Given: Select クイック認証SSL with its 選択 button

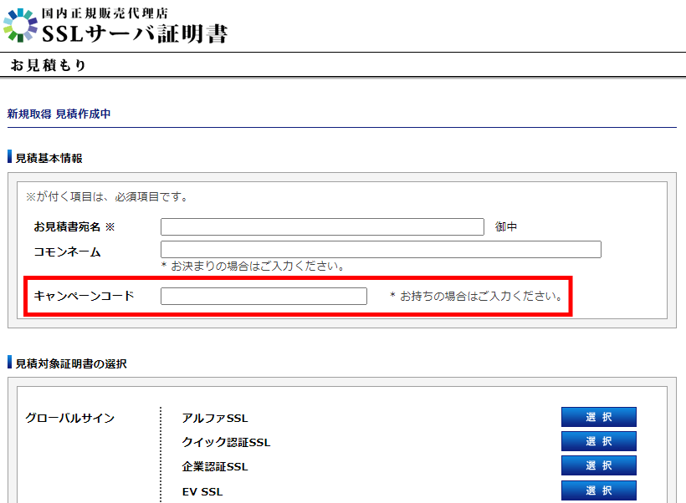Looking at the screenshot, I should click(x=598, y=441).
